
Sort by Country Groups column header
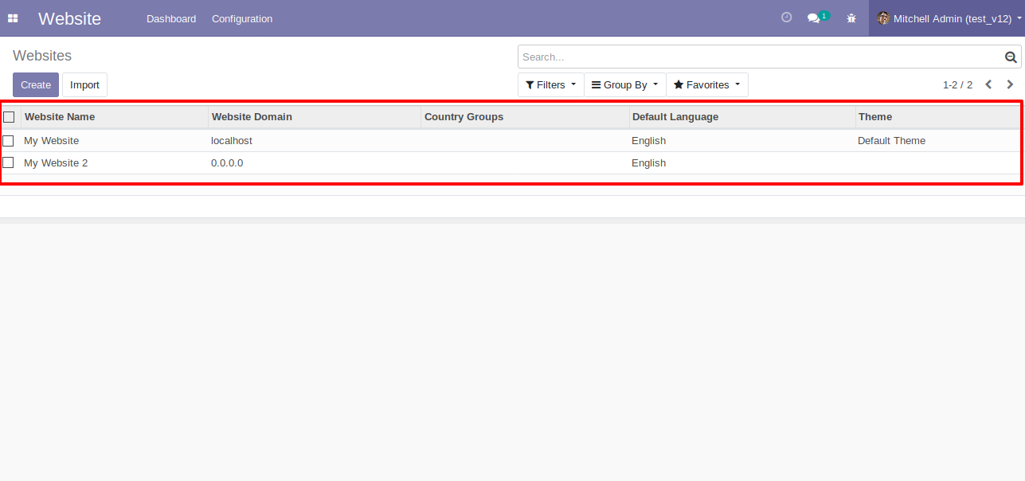(x=525, y=117)
